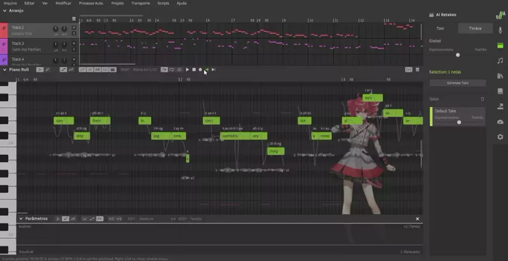Viewport: 508px width, 261px height.
Task: Click the Synthesizer V logo icon
Action: pyautogui.click(x=500, y=15)
